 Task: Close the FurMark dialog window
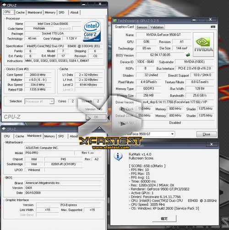tap(212, 144)
